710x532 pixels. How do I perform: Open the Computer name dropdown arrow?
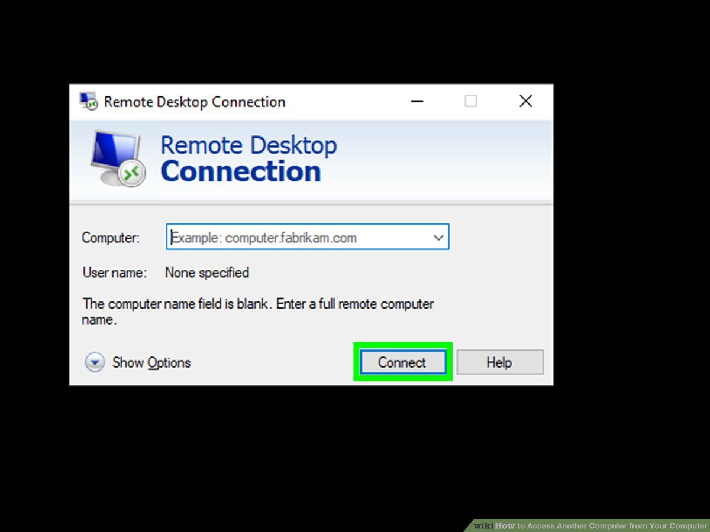(438, 238)
